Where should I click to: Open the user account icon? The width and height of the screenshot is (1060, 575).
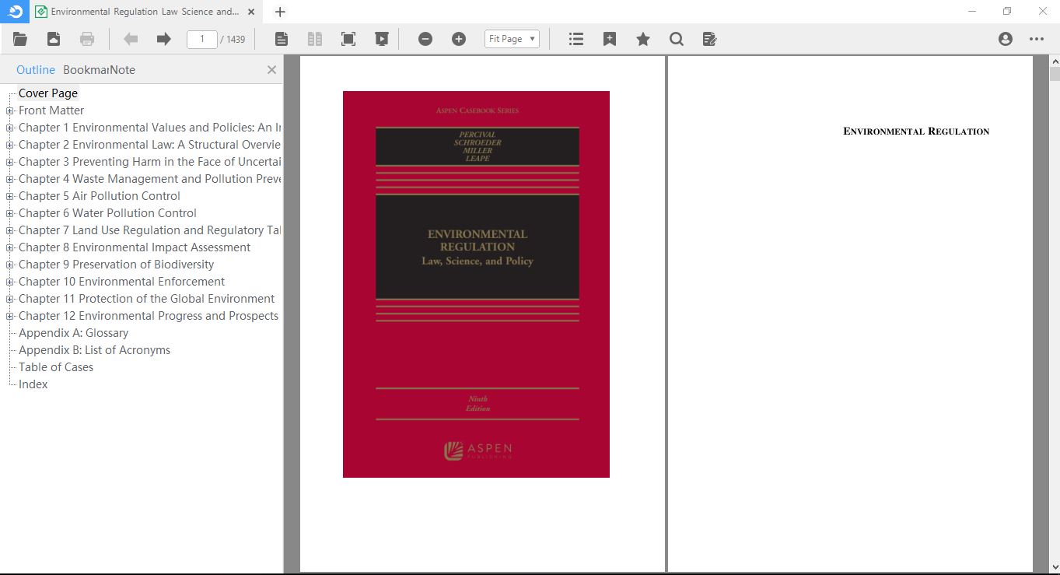[x=1006, y=39]
